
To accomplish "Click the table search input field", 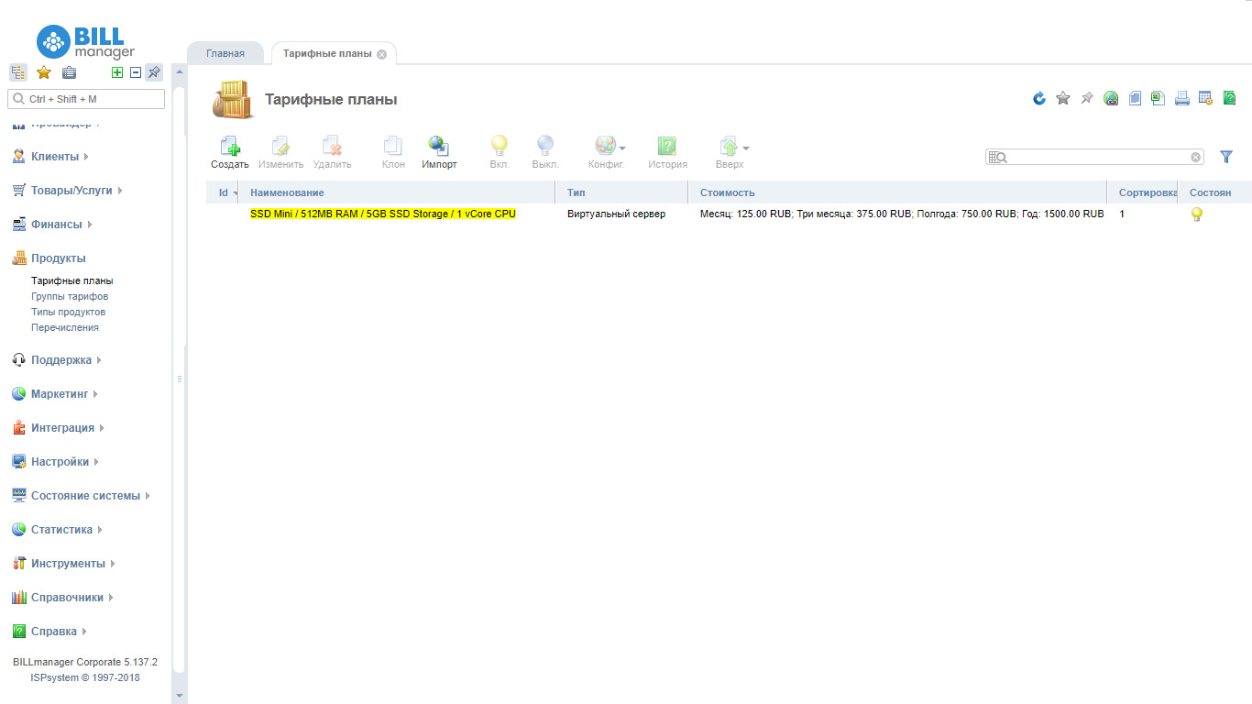I will coord(1094,157).
